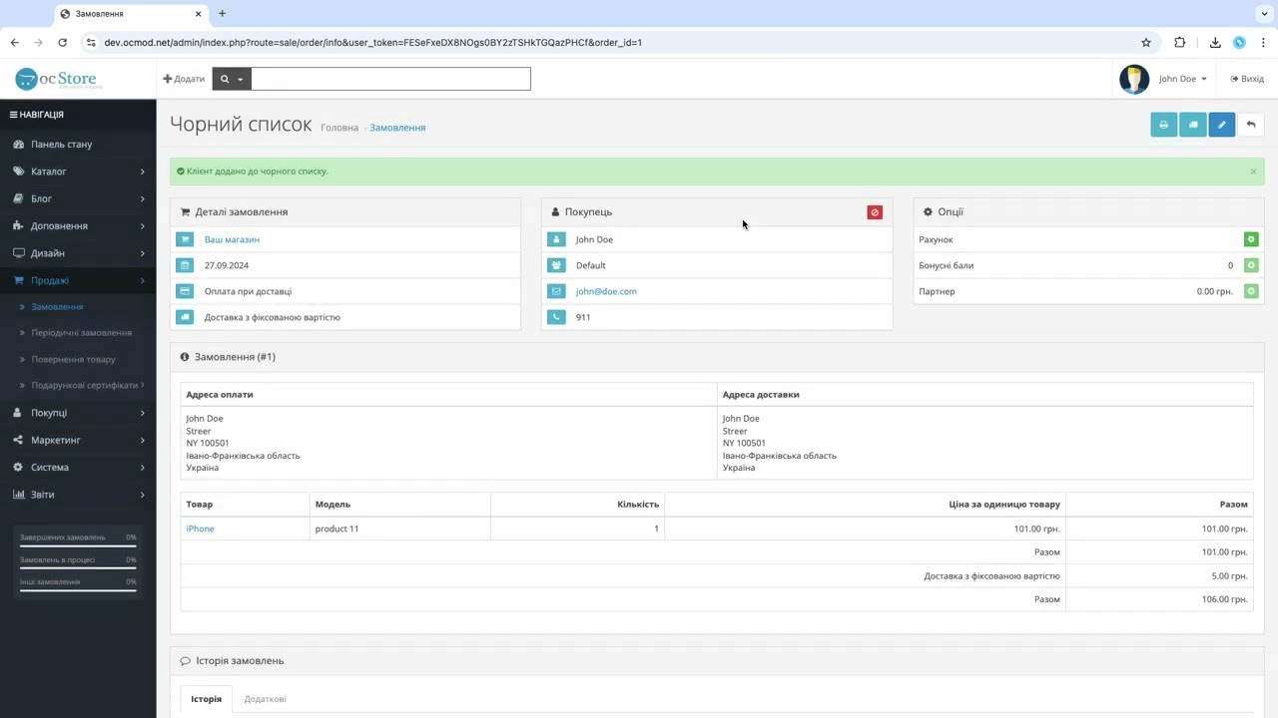The width and height of the screenshot is (1278, 718).
Task: Open the search filter dropdown
Action: [232, 79]
